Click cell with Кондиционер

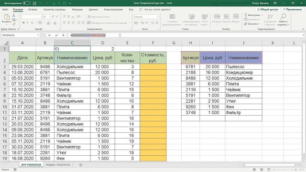(x=243, y=72)
